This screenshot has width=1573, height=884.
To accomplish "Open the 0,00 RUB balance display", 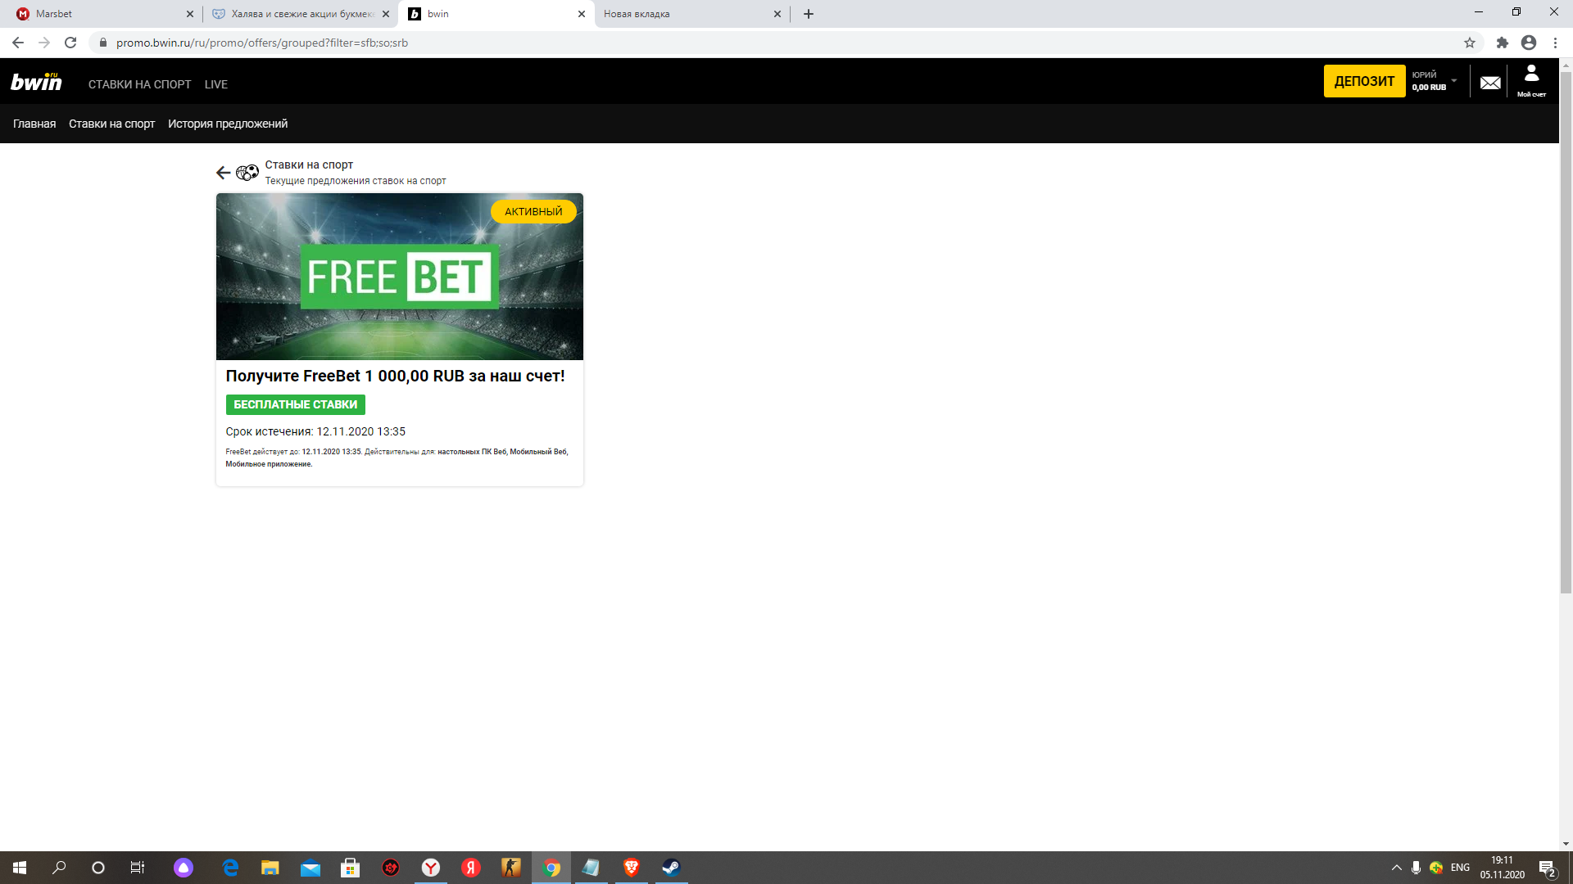I will (x=1429, y=88).
